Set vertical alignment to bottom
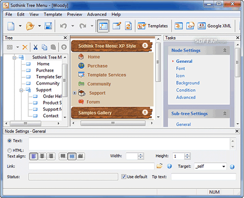 (x=81, y=156)
